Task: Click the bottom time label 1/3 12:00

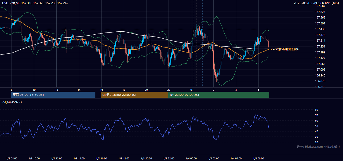Action: click(x=57, y=159)
